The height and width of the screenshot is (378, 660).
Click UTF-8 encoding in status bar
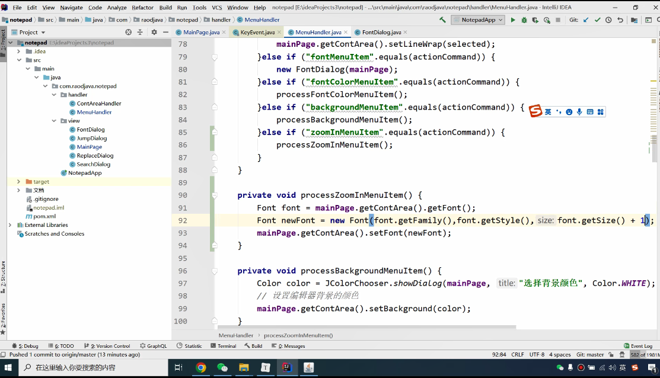[x=537, y=354]
